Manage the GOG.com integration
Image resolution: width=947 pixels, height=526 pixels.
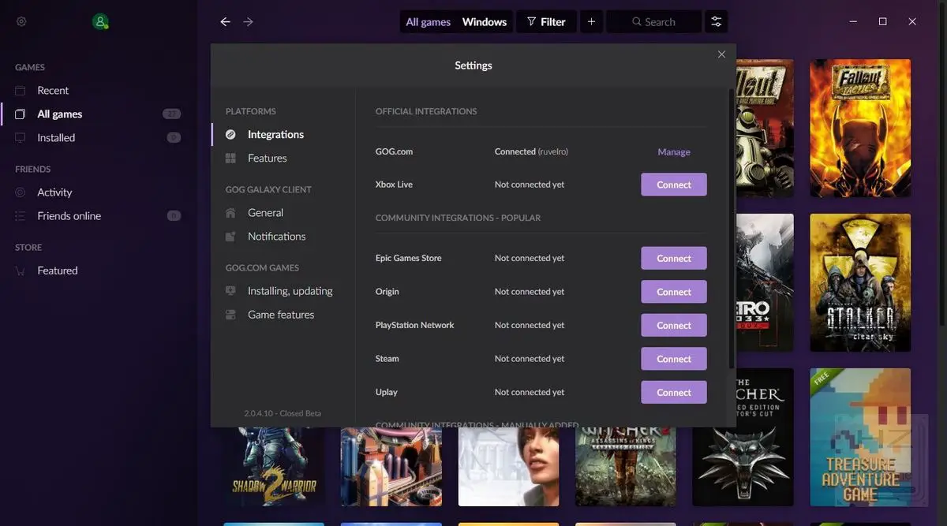pyautogui.click(x=674, y=152)
